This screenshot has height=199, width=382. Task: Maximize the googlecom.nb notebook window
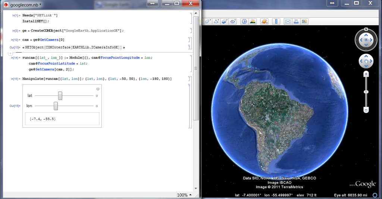(x=177, y=3)
